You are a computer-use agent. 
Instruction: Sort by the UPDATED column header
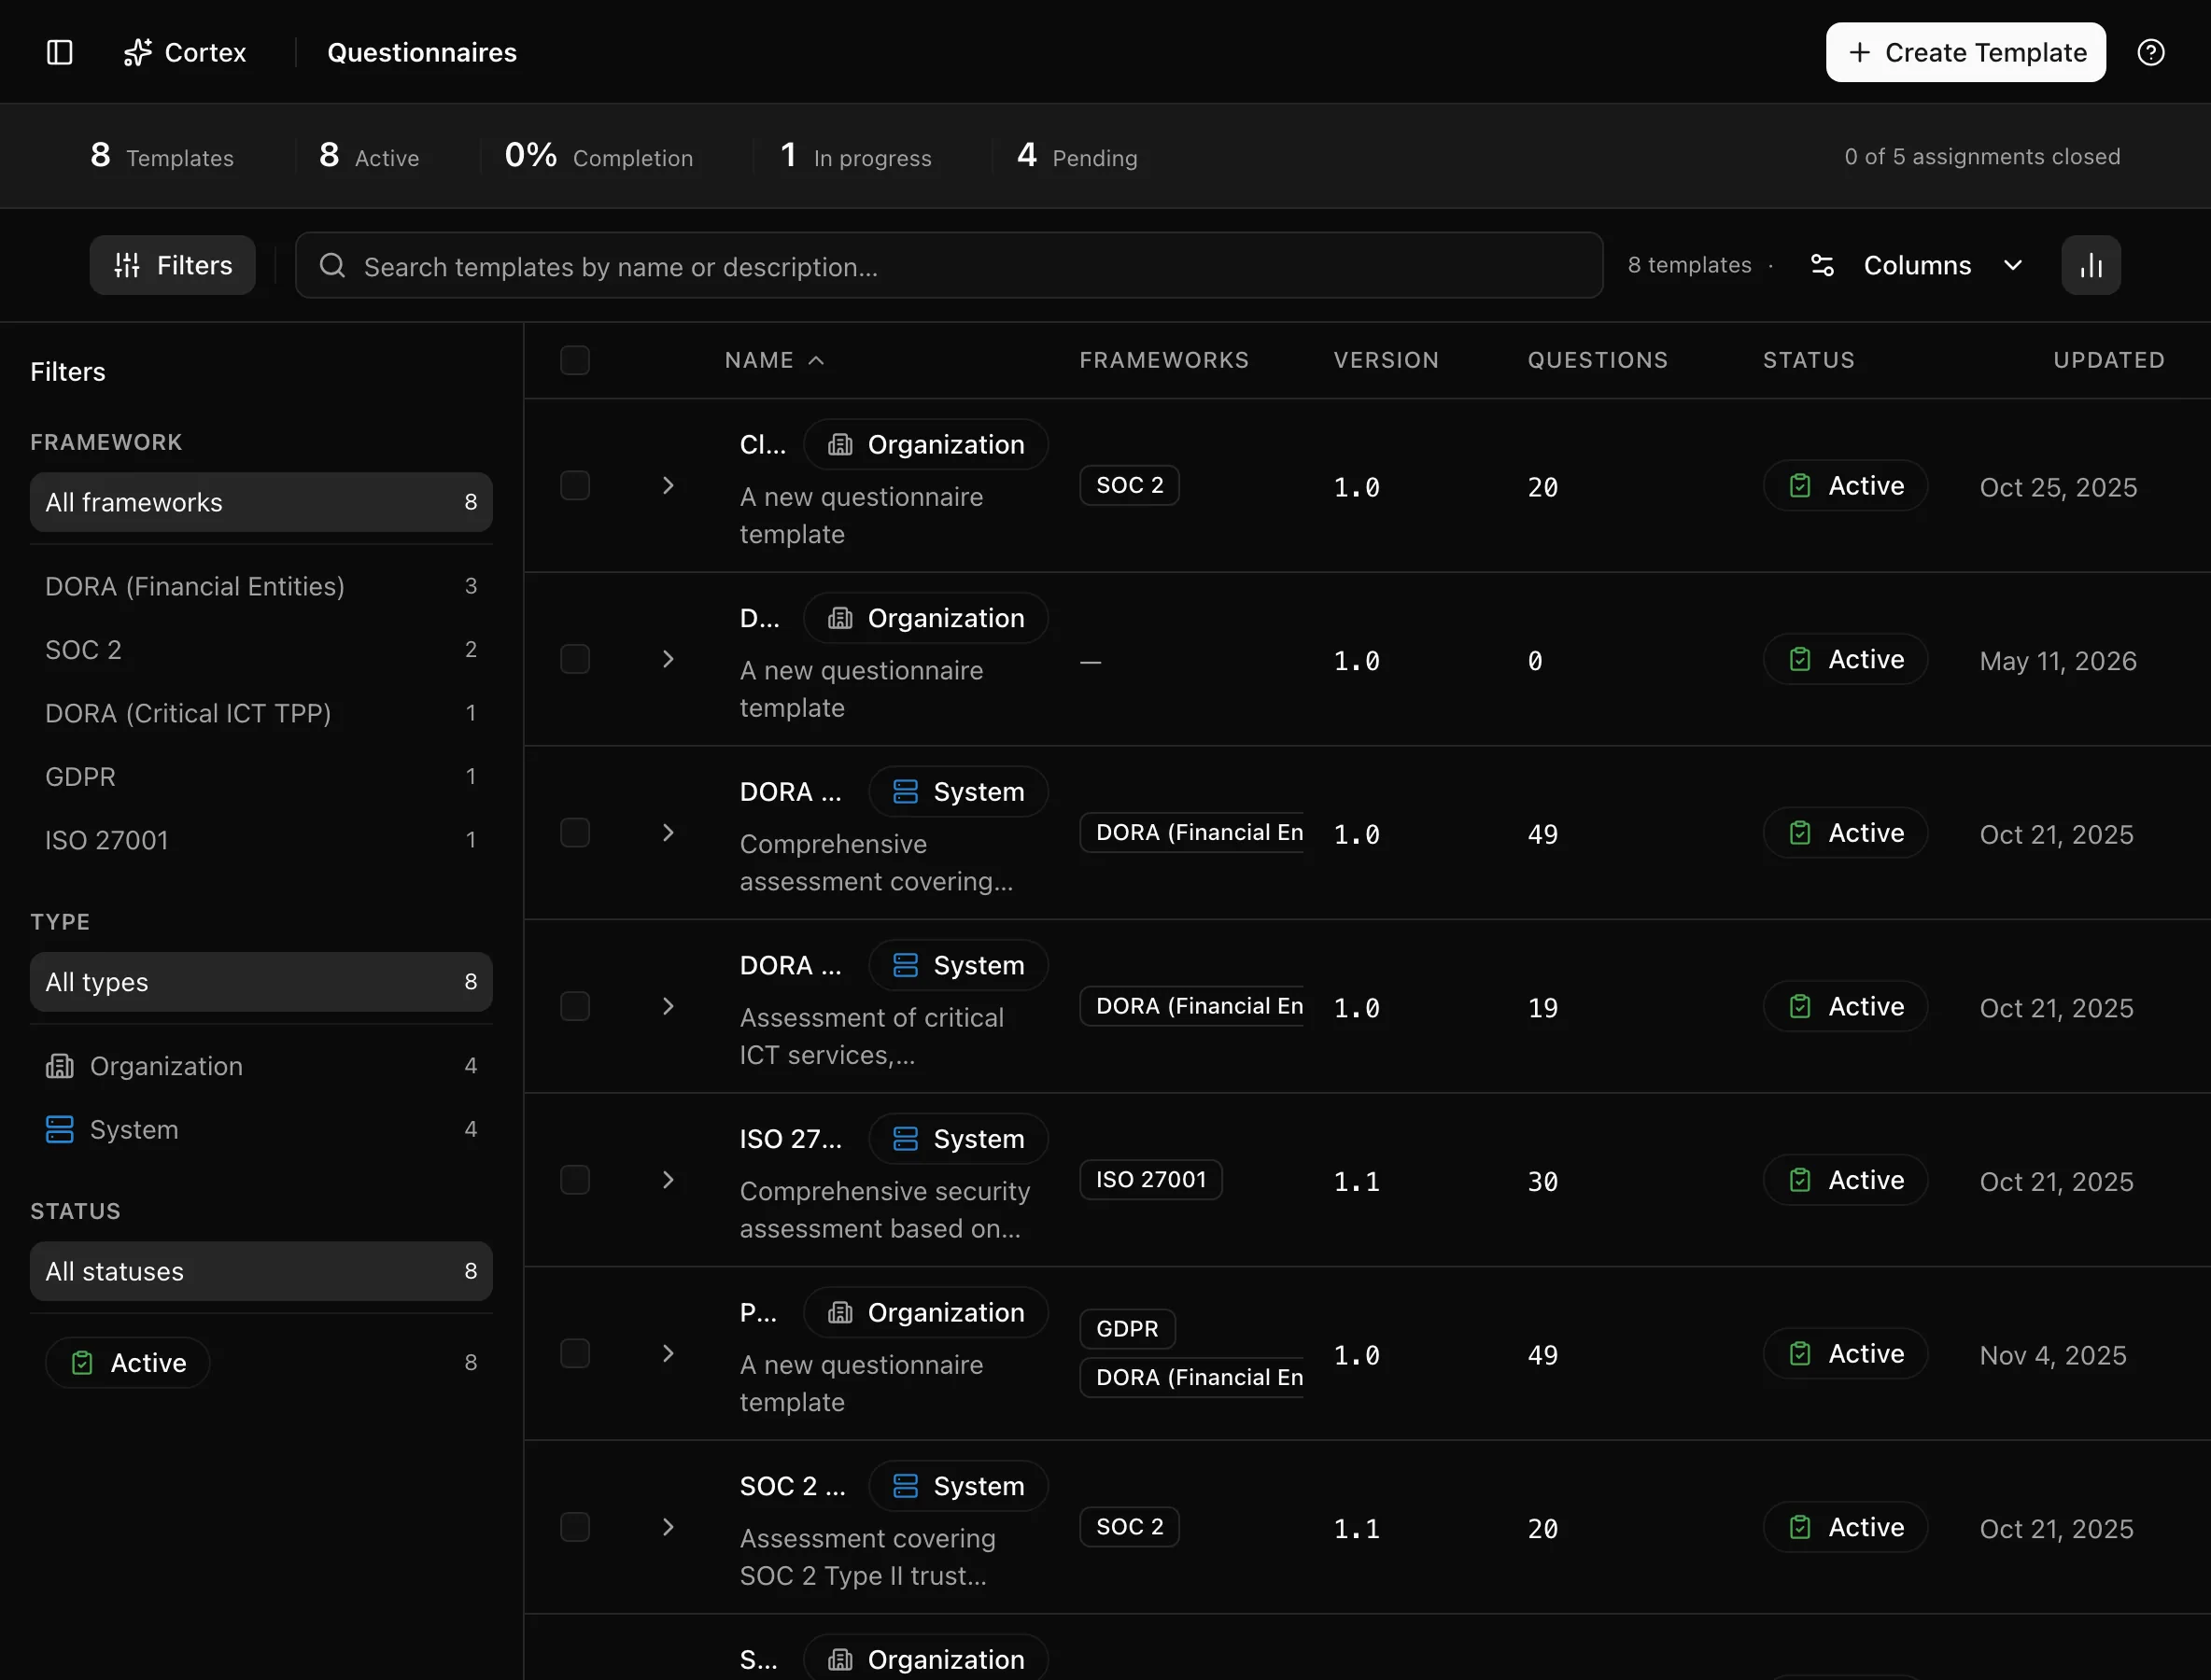click(x=2109, y=360)
